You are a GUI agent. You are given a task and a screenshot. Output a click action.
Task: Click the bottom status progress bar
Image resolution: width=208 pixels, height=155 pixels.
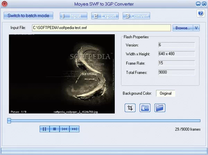pos(104,151)
